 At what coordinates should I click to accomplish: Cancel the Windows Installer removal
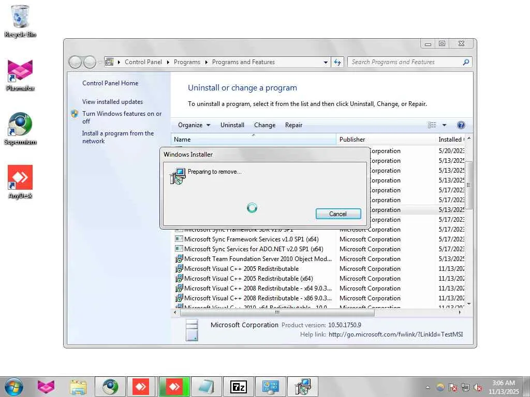(338, 213)
